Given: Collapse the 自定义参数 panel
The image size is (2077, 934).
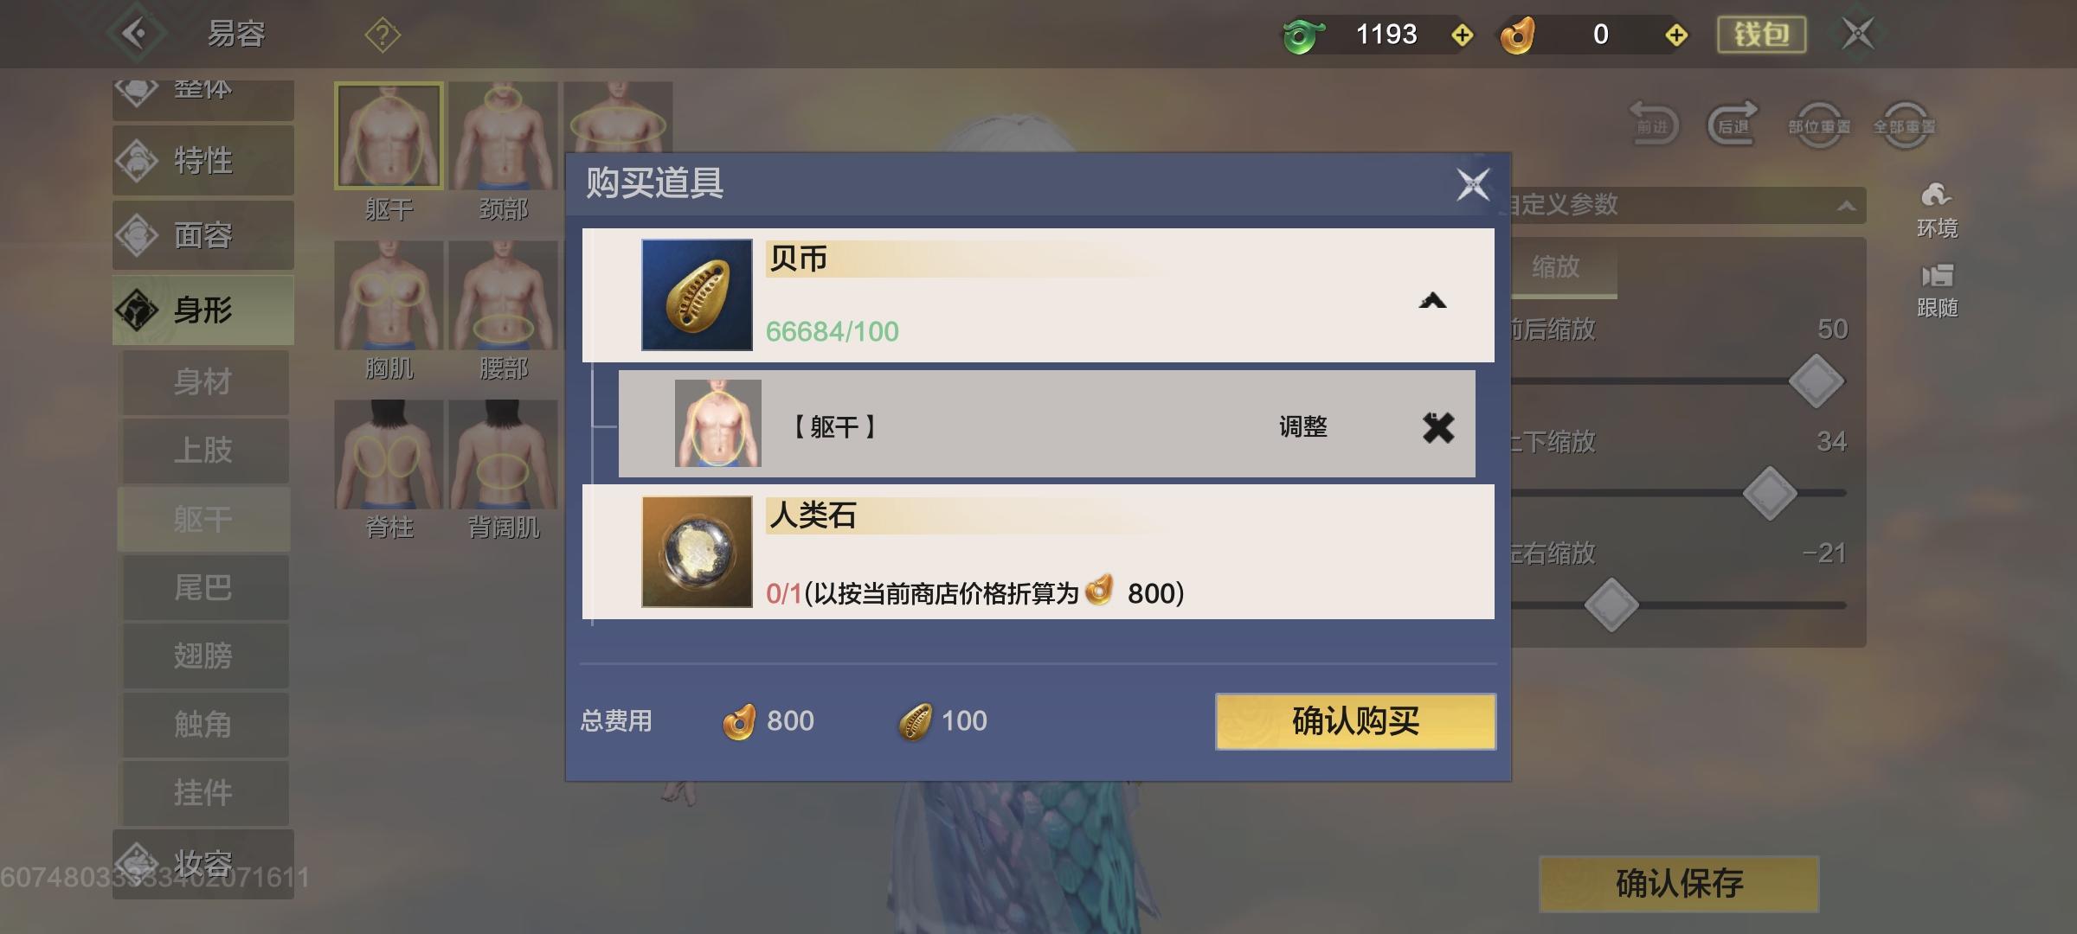Looking at the screenshot, I should click(1846, 206).
